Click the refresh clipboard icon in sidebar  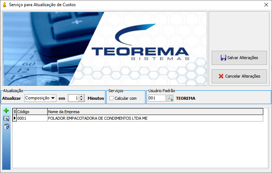(x=6, y=127)
